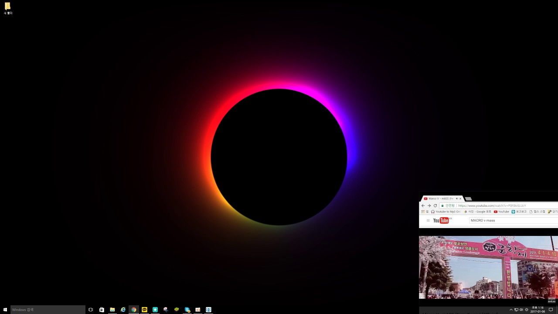Screen dimensions: 558x314
Task: Open the Skype taskbar icon
Action: [x=187, y=310]
